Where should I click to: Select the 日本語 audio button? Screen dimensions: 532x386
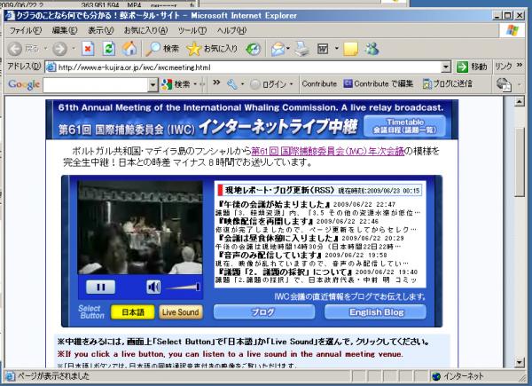133,312
